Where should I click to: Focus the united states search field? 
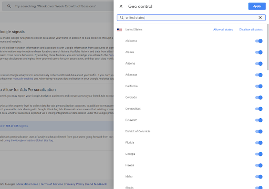[191, 17]
